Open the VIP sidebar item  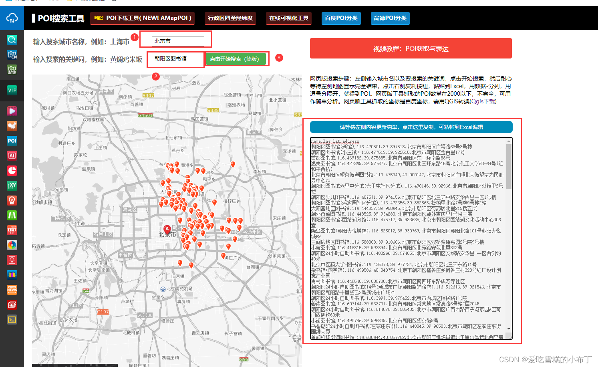coord(12,90)
